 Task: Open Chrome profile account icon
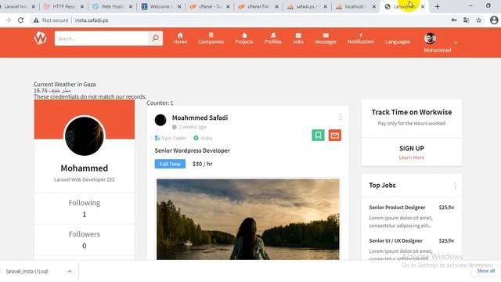(x=494, y=20)
